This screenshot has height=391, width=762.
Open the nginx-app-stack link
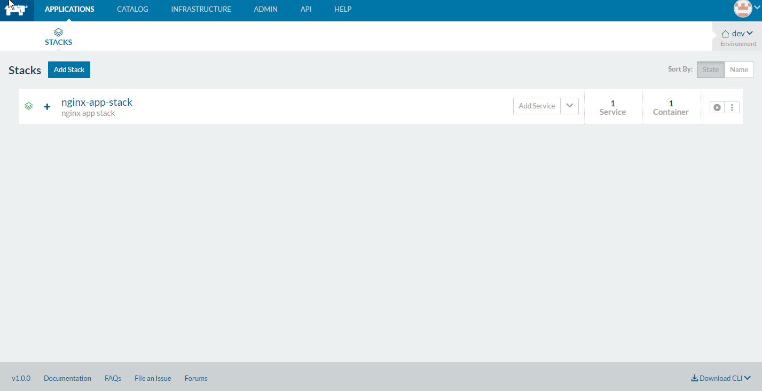[97, 102]
